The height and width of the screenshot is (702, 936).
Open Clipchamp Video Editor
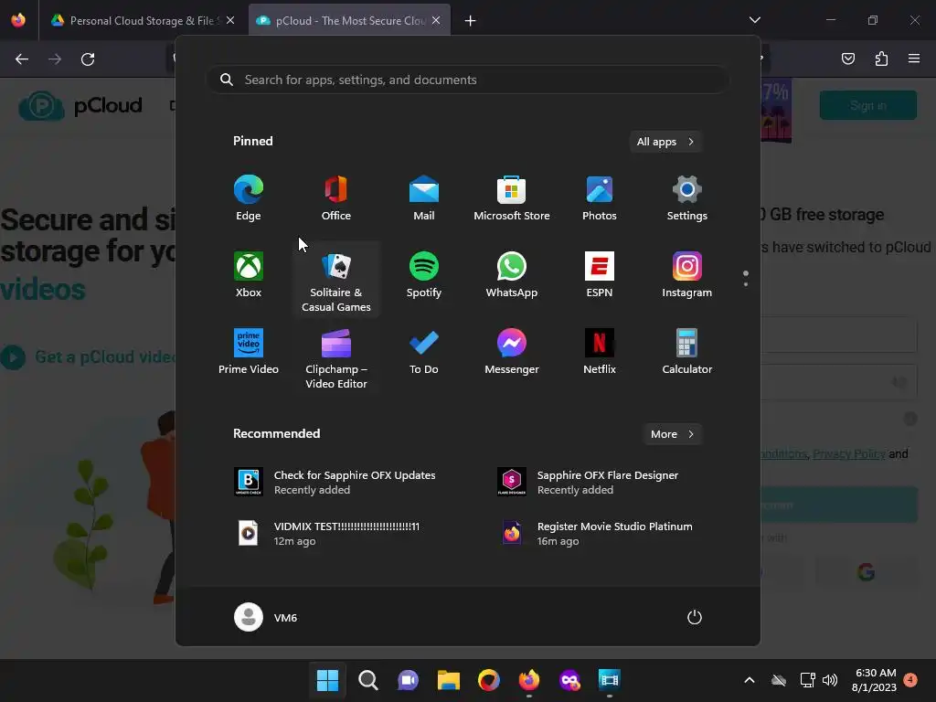(x=336, y=358)
